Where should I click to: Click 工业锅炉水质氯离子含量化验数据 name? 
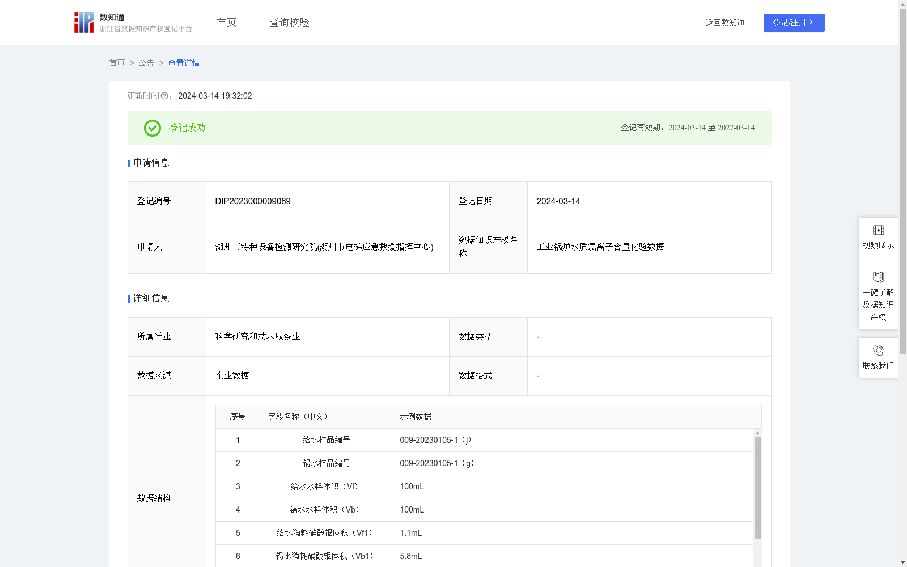coord(600,247)
